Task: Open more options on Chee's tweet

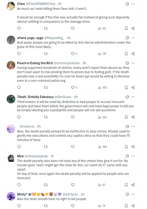Action: (x=133, y=4)
